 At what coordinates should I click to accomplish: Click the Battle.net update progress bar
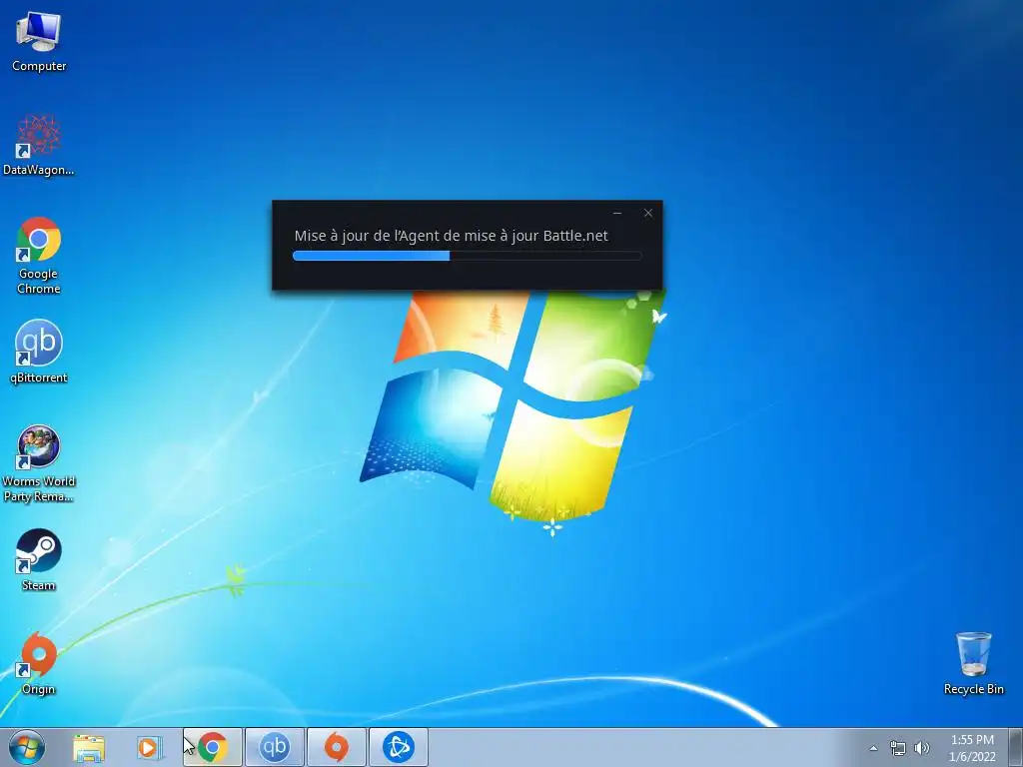468,256
